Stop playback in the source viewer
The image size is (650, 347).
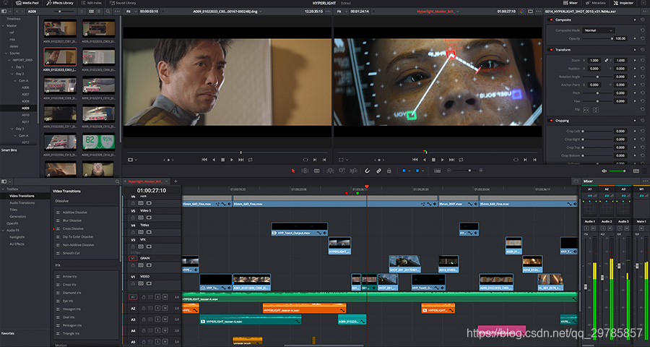tap(222, 159)
